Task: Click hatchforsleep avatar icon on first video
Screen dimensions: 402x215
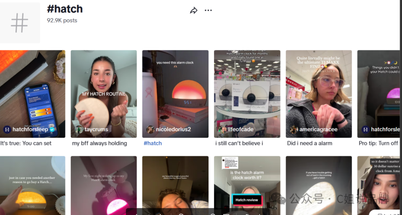Action: point(7,129)
